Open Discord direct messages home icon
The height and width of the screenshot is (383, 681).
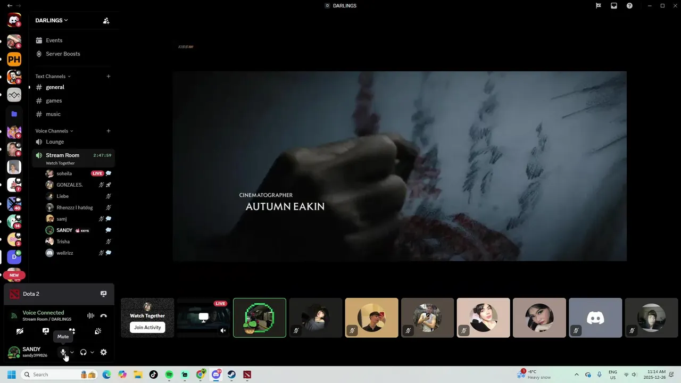point(14,21)
